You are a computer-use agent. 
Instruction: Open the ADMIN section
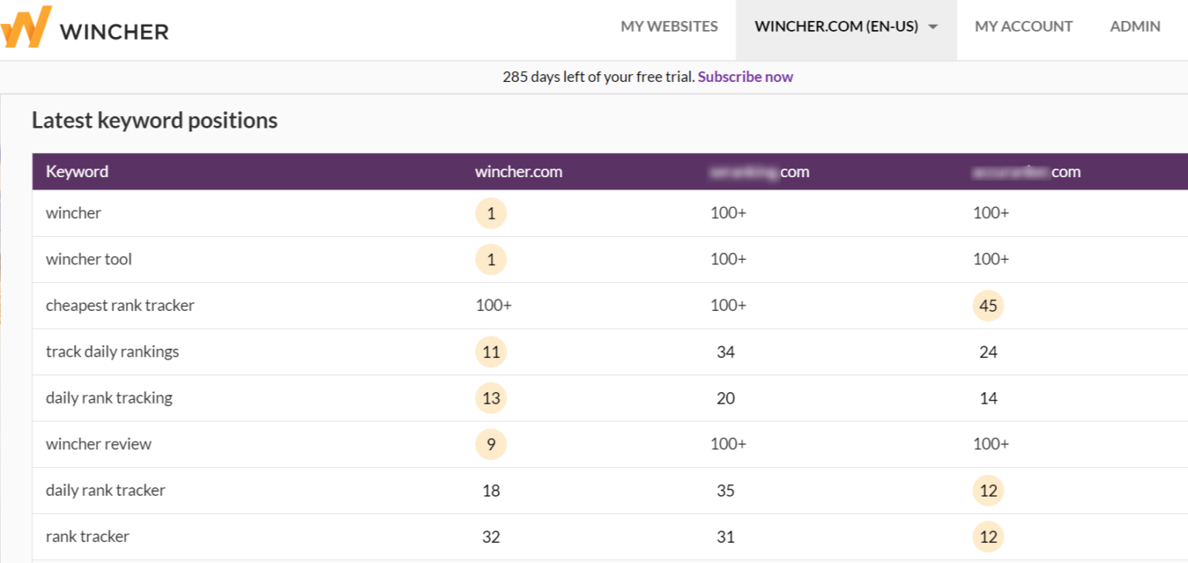click(1135, 26)
